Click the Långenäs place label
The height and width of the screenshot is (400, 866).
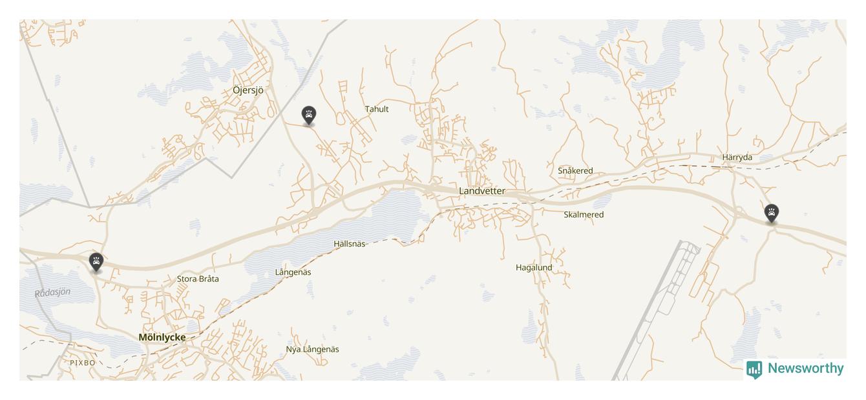293,272
